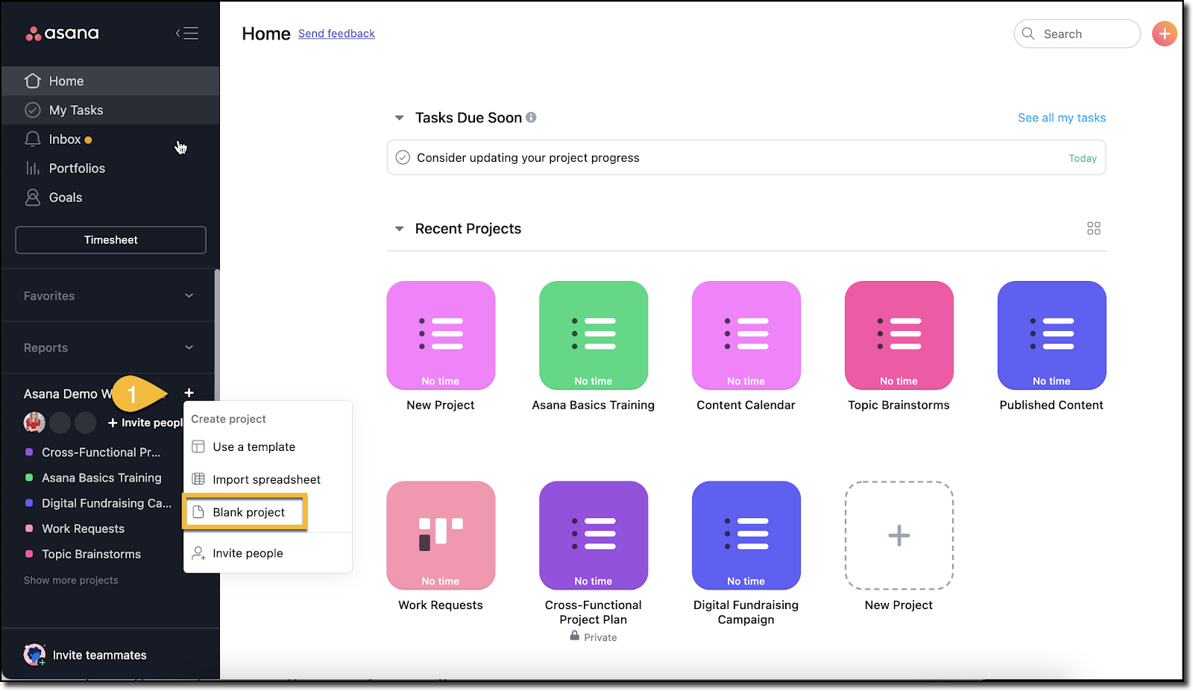This screenshot has height=691, width=1193.
Task: Choose Blank project from the menu
Action: click(245, 512)
